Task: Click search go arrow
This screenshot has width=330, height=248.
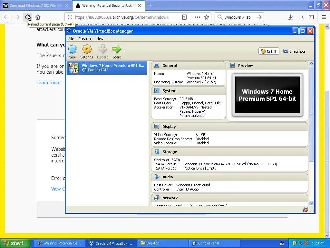Action: tap(259, 17)
